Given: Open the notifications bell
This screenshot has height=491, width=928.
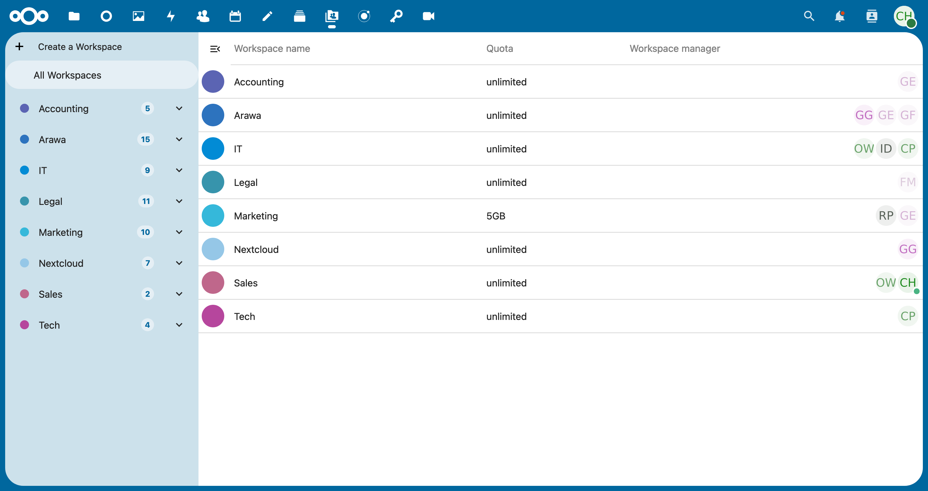Looking at the screenshot, I should tap(839, 16).
